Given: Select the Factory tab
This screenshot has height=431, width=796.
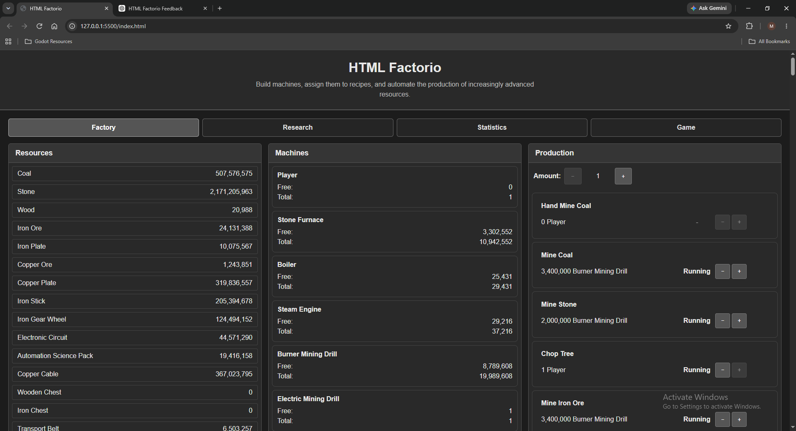Looking at the screenshot, I should [104, 128].
